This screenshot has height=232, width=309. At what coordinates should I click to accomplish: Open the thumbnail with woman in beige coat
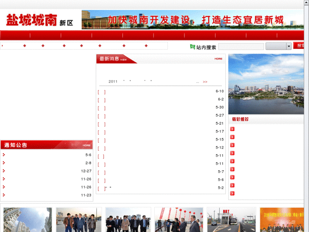click(x=128, y=220)
